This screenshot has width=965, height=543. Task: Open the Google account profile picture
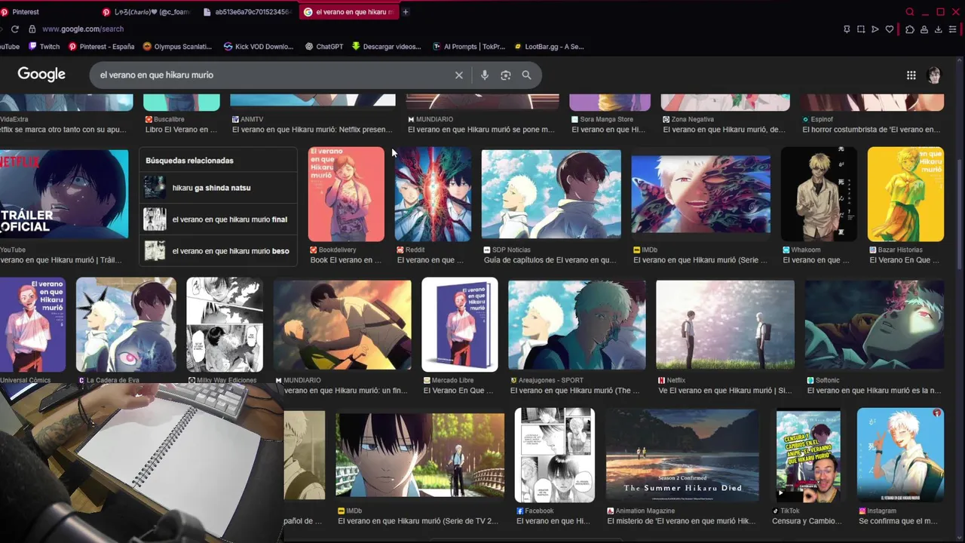click(x=934, y=75)
